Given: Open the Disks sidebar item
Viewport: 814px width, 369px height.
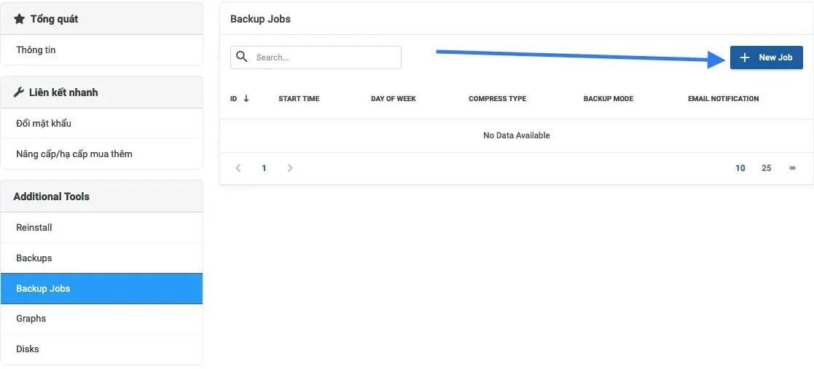Looking at the screenshot, I should (102, 349).
